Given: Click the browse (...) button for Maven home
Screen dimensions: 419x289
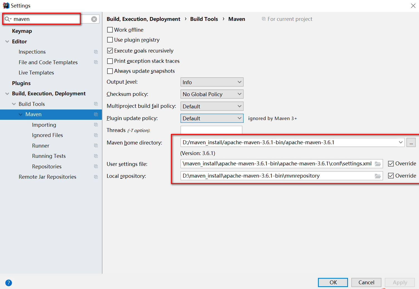Looking at the screenshot, I should pyautogui.click(x=411, y=142).
